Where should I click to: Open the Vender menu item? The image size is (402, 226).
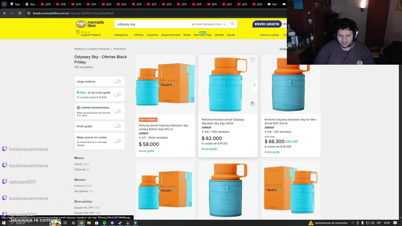tap(219, 35)
